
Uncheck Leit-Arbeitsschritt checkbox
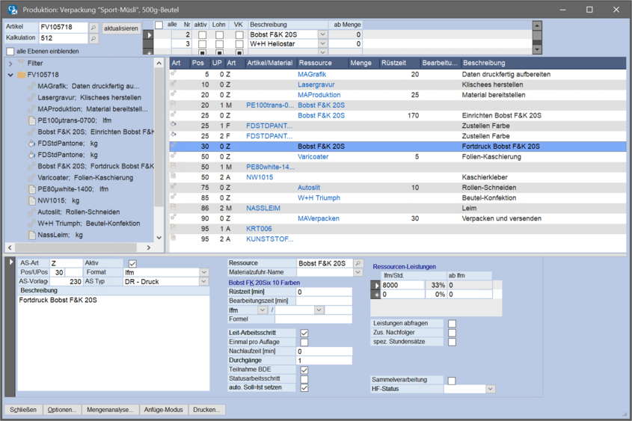[304, 334]
